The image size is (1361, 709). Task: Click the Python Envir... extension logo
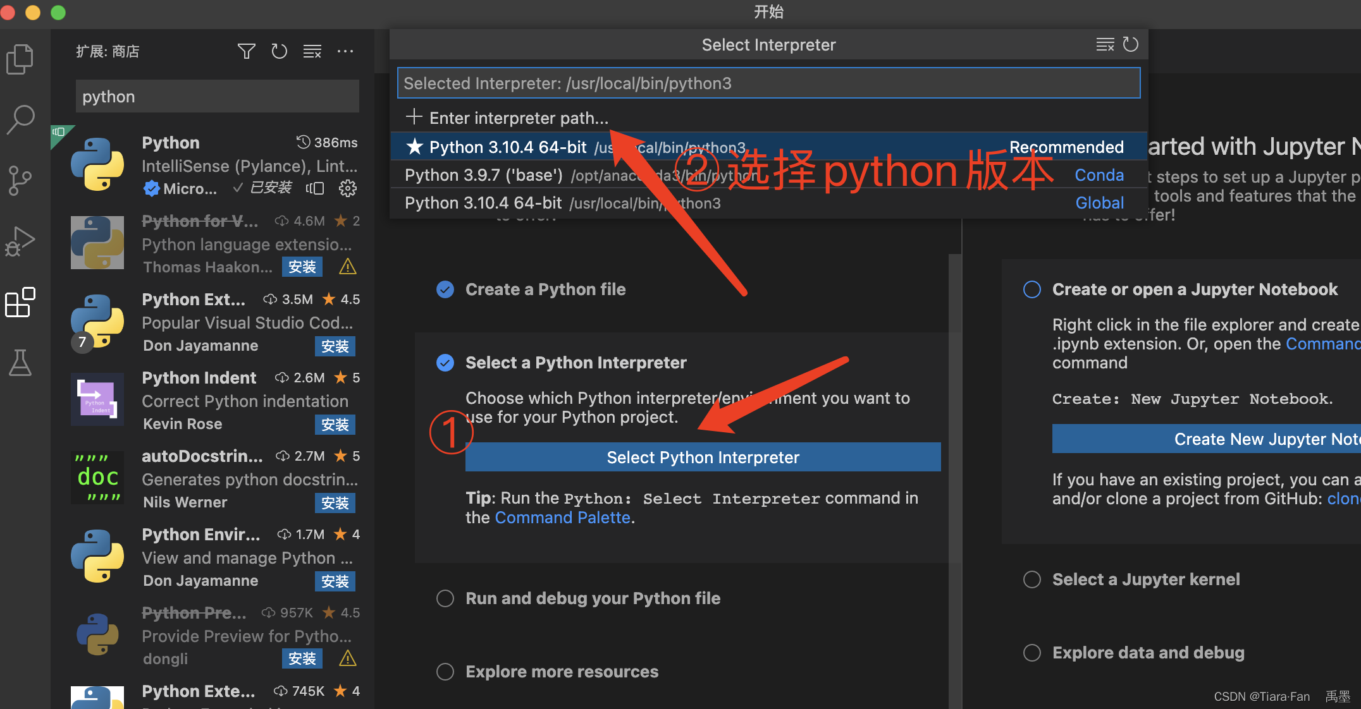[97, 556]
